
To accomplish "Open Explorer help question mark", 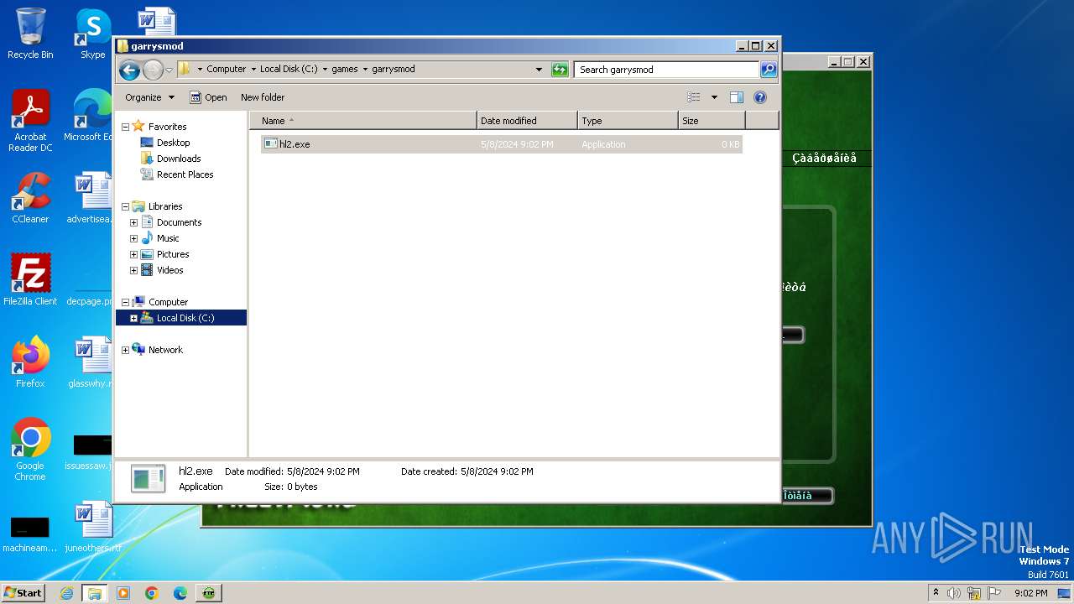I will (760, 97).
